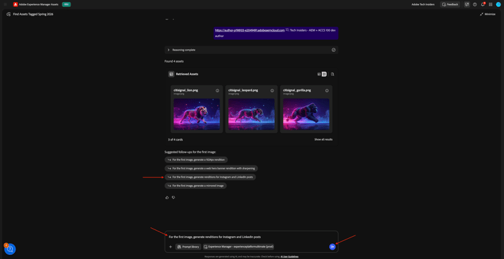
Task: Click the conversation icon beside the chat title
Action: (x=9, y=14)
